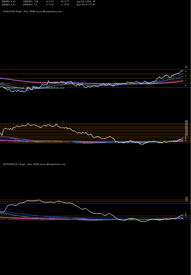Click the high price H: 9.77
Viewport: 191px width, 275px height.
tap(66, 2)
